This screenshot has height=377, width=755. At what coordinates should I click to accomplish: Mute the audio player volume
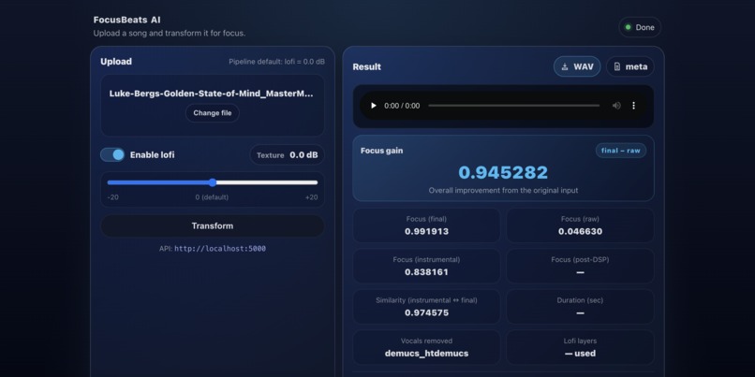(x=616, y=106)
